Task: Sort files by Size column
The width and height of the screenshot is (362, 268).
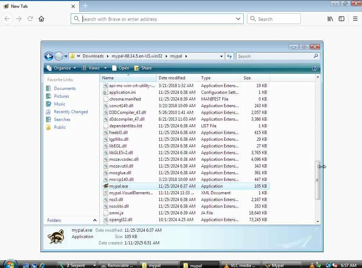Action: 255,78
